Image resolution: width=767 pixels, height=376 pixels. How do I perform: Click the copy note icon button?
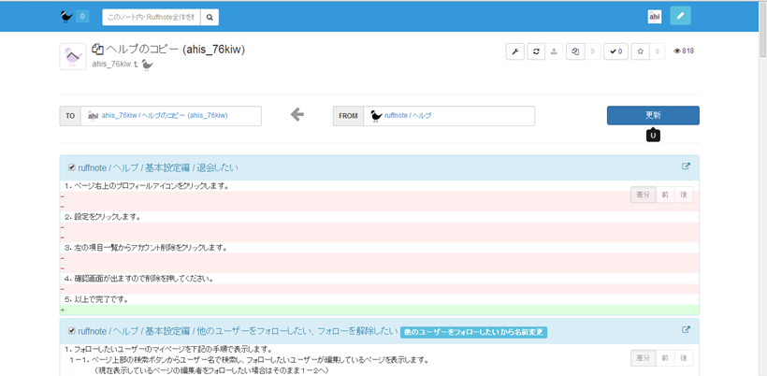click(575, 51)
